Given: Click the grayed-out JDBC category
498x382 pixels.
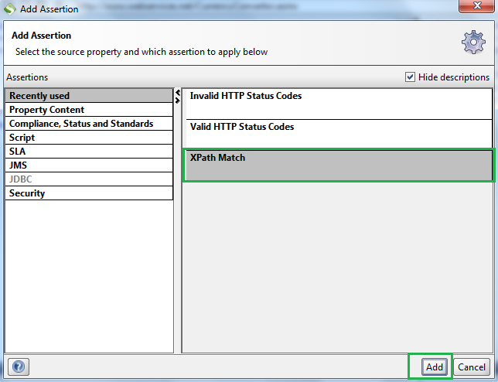Looking at the screenshot, I should click(x=89, y=179).
